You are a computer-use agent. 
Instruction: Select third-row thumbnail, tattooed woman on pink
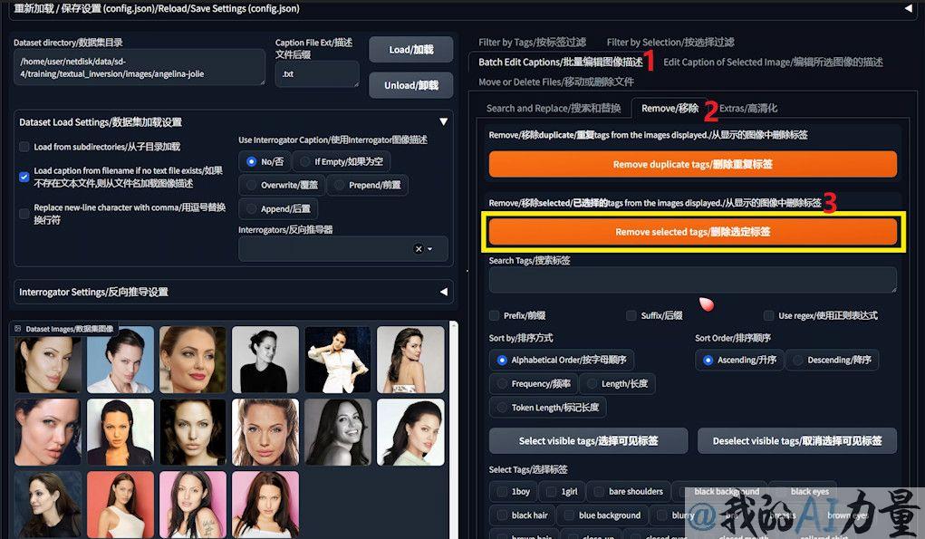click(193, 505)
